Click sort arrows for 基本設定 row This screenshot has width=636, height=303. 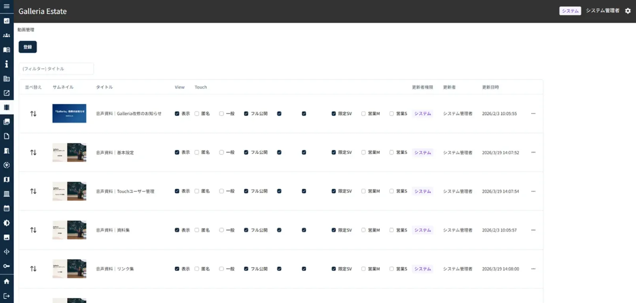pyautogui.click(x=33, y=152)
